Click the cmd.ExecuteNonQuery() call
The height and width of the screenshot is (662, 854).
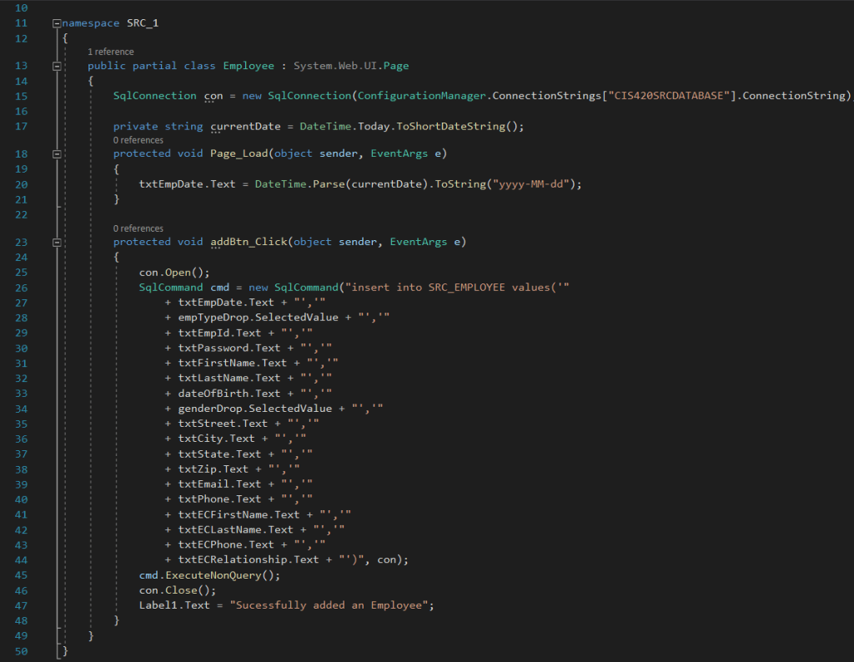pos(209,575)
